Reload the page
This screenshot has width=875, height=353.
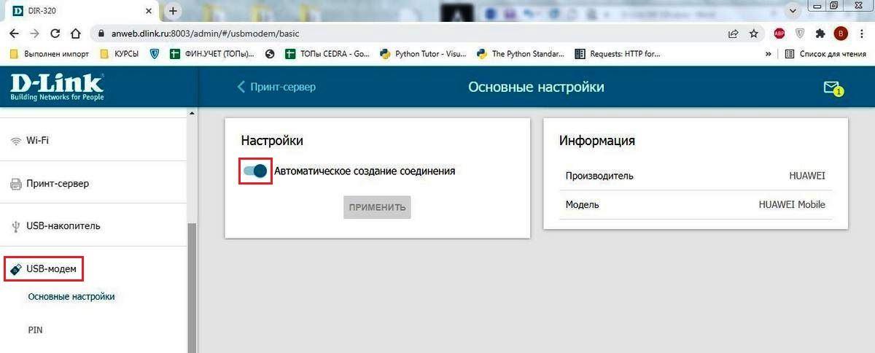pos(55,34)
